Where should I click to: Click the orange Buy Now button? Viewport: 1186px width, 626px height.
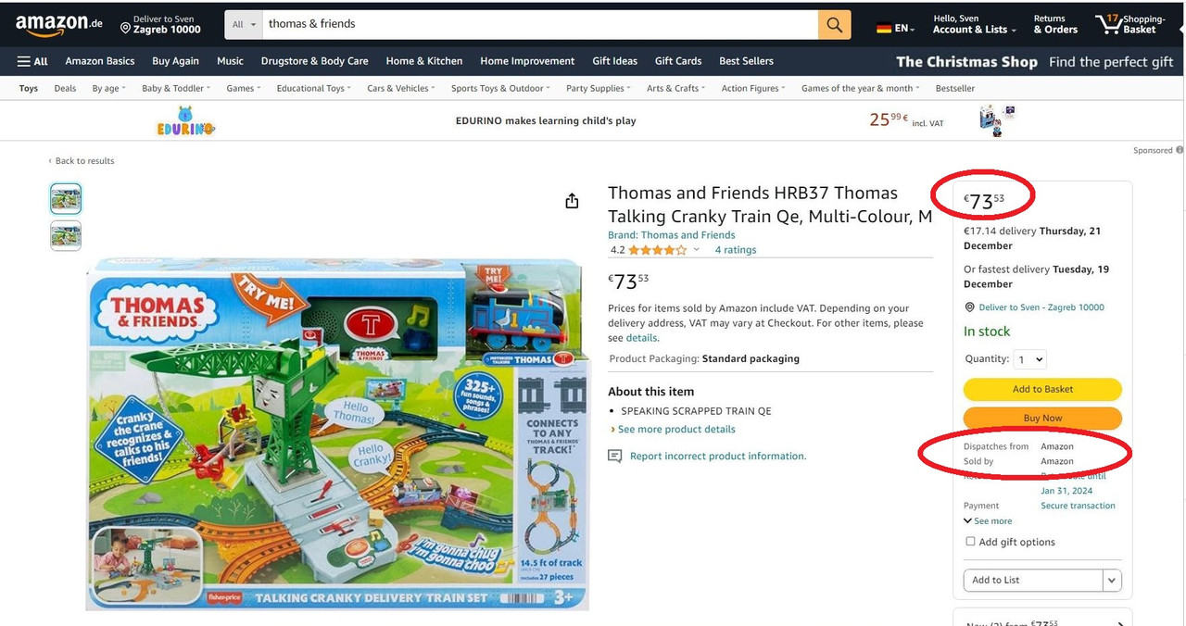point(1042,418)
